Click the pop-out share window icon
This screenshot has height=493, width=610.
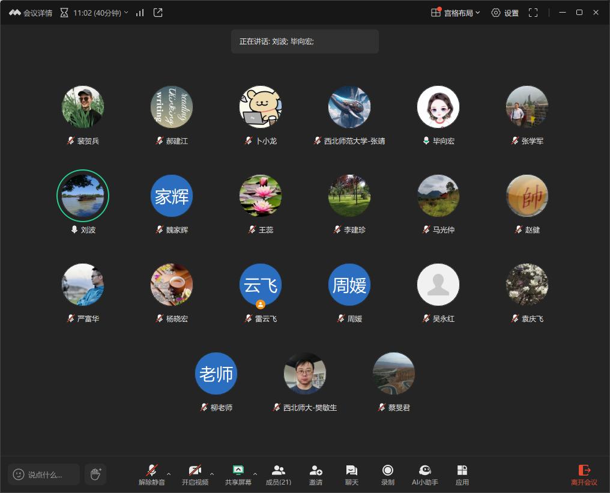(158, 13)
